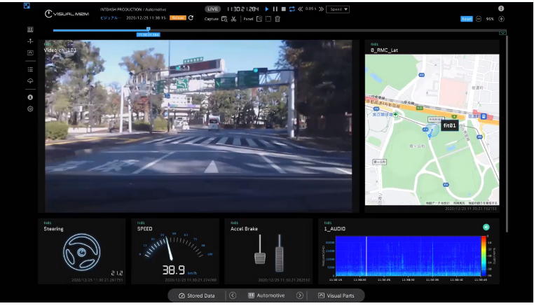Click the Reload orange button
This screenshot has width=534, height=306.
pyautogui.click(x=178, y=18)
